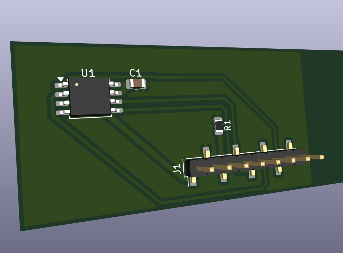Click the pin 1 dot on U1
343x253 pixels.
(77, 85)
